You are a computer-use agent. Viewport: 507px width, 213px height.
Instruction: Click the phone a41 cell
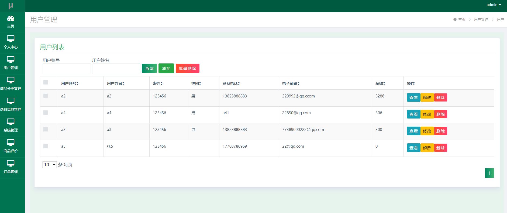click(x=226, y=113)
